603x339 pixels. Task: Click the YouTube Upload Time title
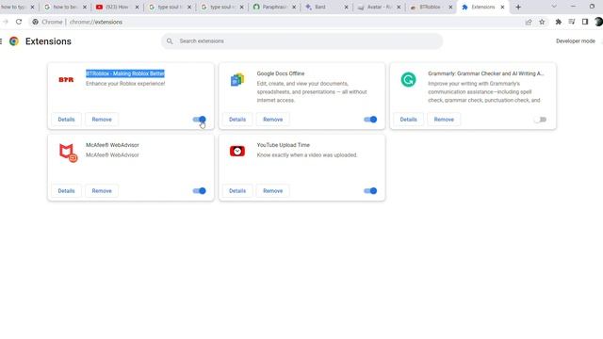283,145
